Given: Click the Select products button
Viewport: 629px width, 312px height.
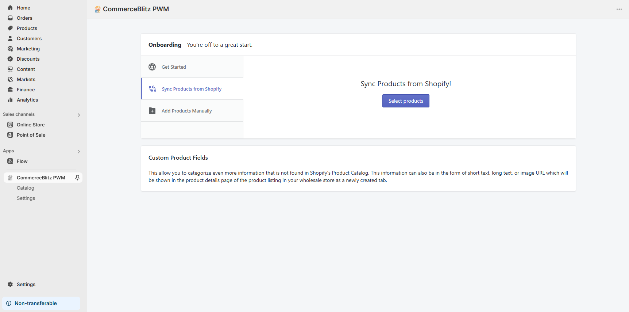Looking at the screenshot, I should pyautogui.click(x=406, y=101).
